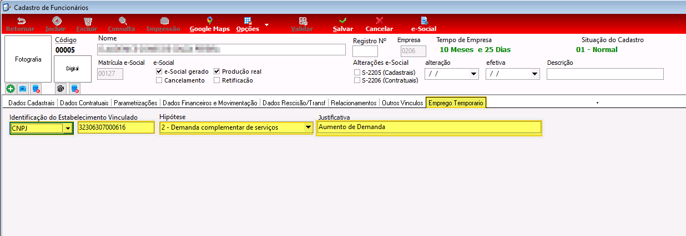Click the Validar toolbar icon
The image size is (686, 236).
coord(302,20)
